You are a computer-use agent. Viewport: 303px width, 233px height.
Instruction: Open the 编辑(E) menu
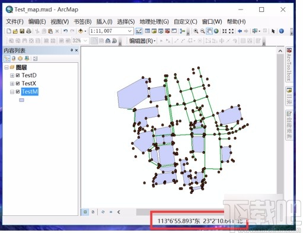[x=37, y=21]
